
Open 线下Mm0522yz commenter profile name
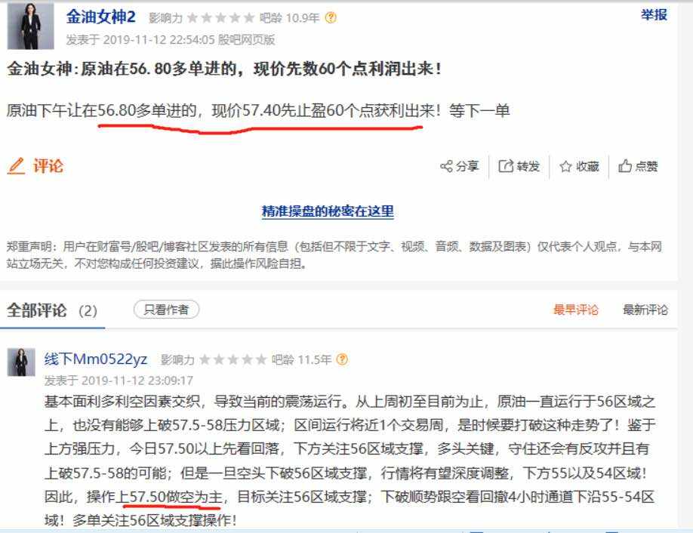pos(96,359)
